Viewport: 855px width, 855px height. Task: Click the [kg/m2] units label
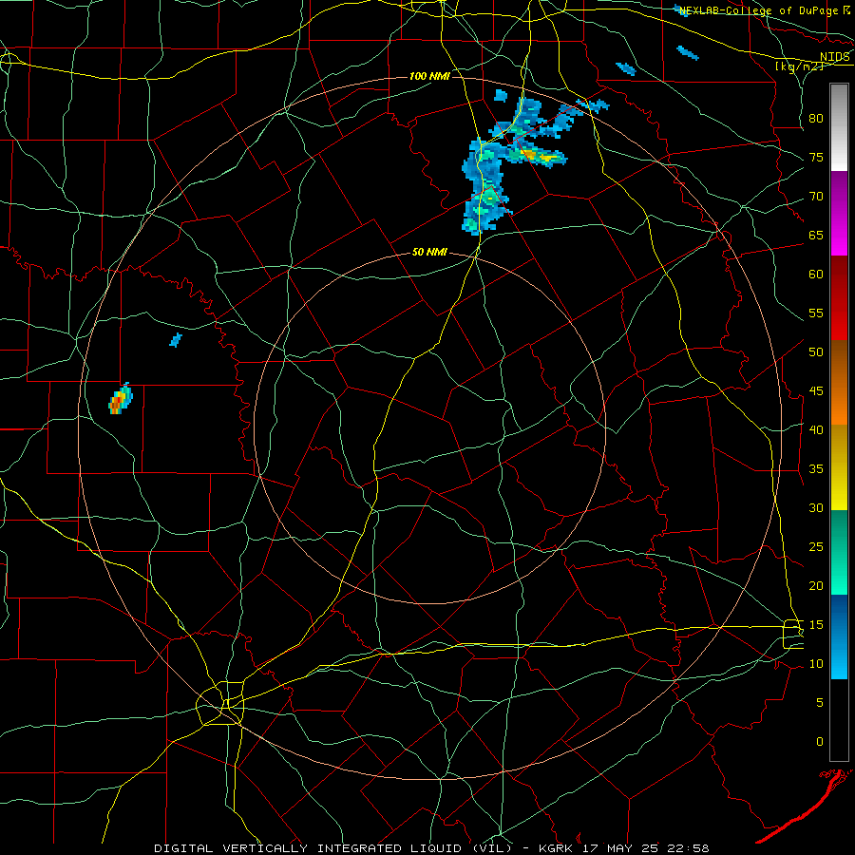click(x=799, y=66)
